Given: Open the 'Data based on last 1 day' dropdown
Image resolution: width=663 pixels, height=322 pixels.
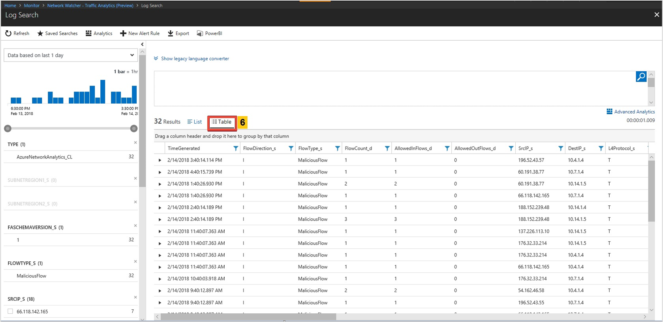Looking at the screenshot, I should 71,55.
